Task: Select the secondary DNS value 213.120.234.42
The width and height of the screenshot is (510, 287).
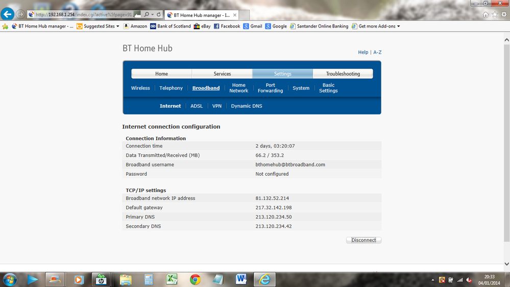Action: tap(274, 226)
